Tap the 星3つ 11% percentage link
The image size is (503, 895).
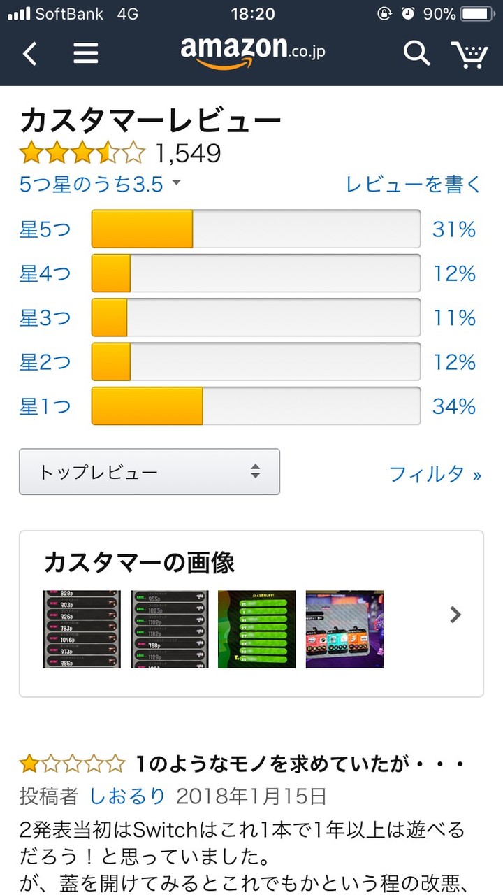pos(454,318)
